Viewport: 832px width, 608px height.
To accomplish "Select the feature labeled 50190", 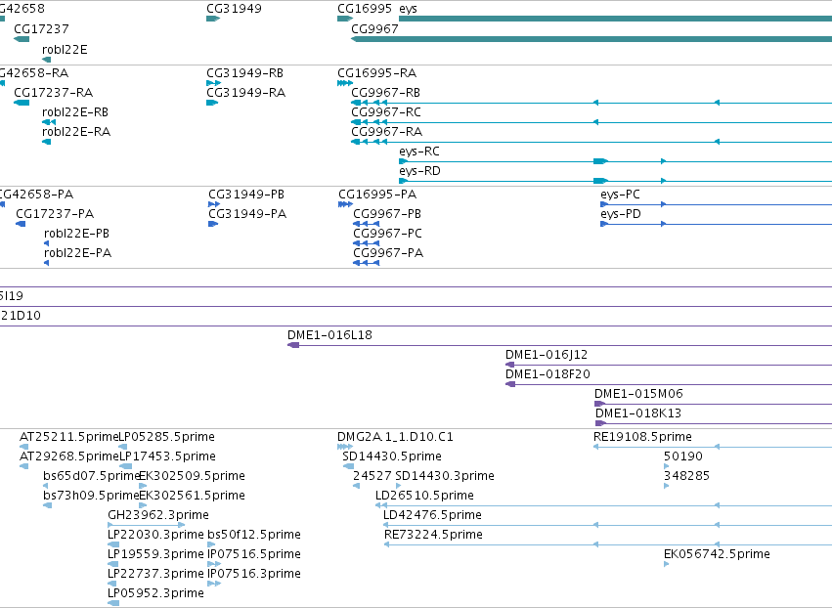I will click(x=682, y=456).
